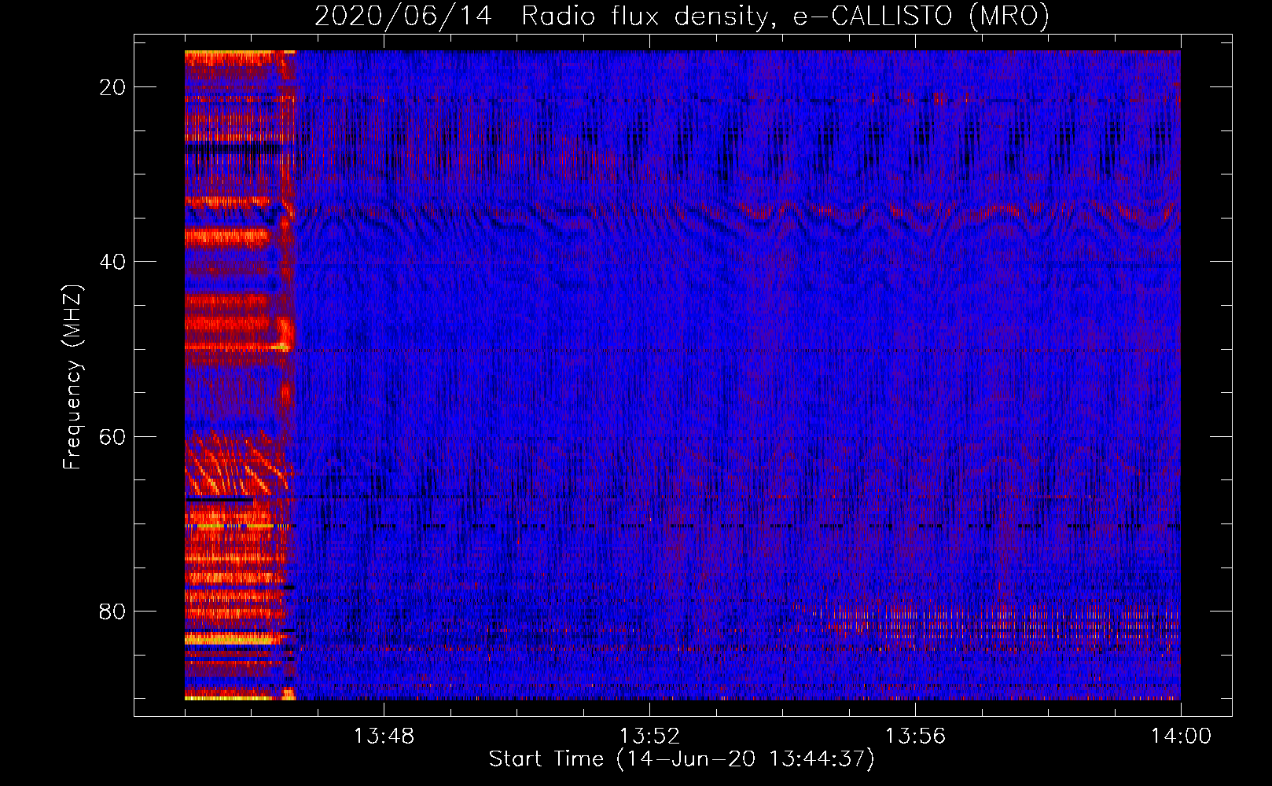Click the 13:56 time tick label
The width and height of the screenshot is (1272, 786).
coord(915,736)
